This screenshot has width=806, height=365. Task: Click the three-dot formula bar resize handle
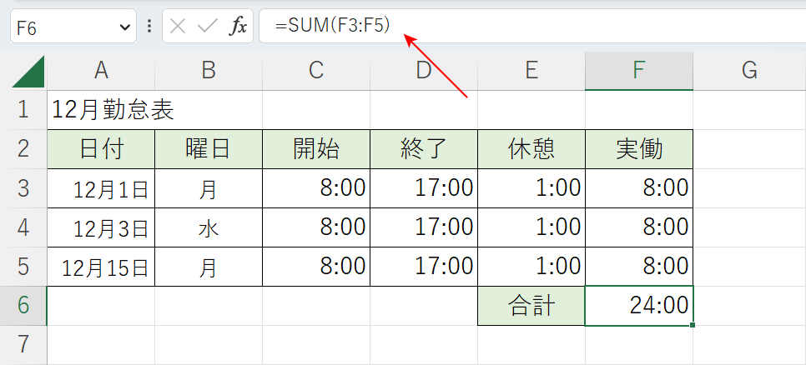tap(149, 27)
